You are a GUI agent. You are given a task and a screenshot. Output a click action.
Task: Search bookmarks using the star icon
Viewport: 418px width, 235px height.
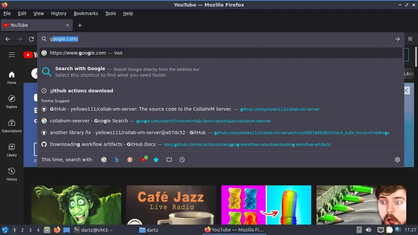pyautogui.click(x=156, y=160)
